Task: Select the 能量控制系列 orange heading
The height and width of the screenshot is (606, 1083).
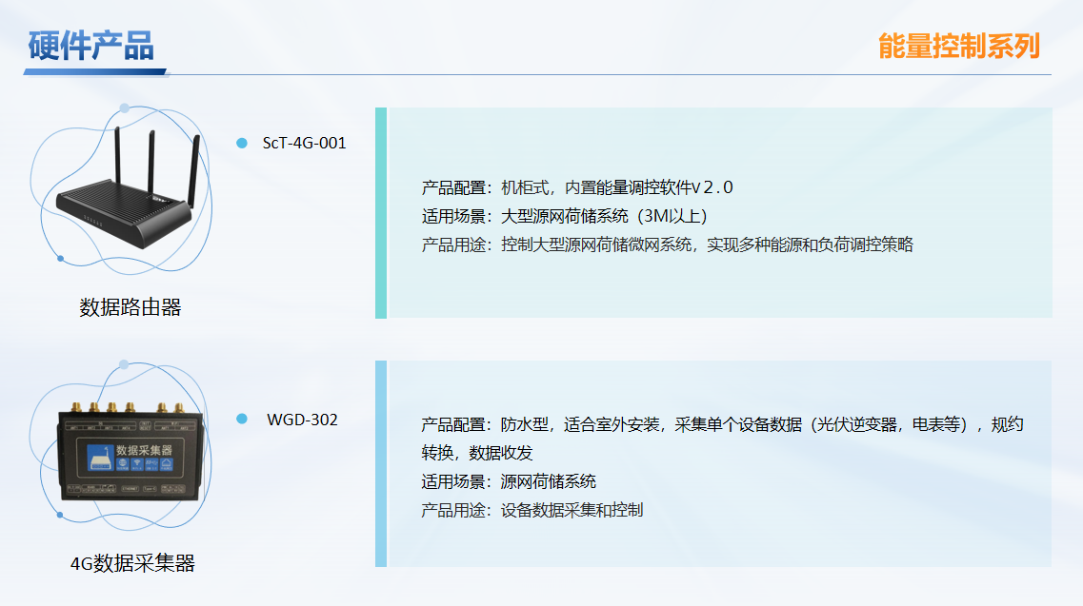Action: point(958,46)
